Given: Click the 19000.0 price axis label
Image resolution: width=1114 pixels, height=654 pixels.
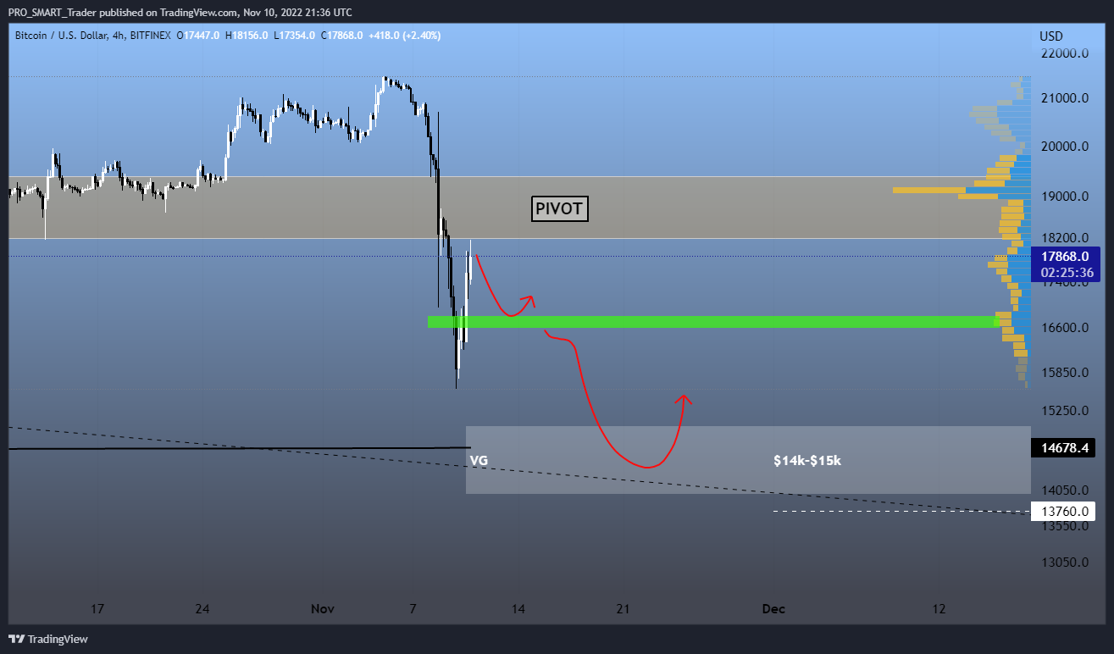Looking at the screenshot, I should (x=1064, y=197).
